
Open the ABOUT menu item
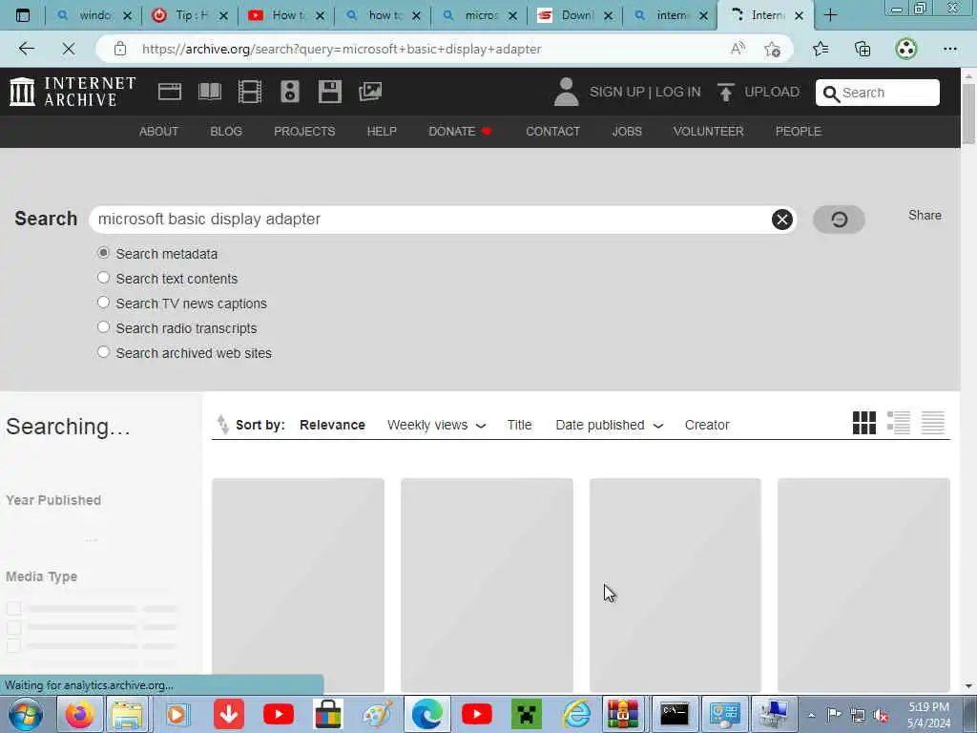pyautogui.click(x=159, y=132)
